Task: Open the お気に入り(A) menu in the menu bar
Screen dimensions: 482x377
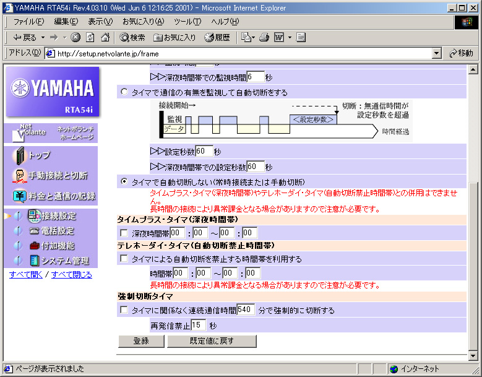Action: coord(143,22)
